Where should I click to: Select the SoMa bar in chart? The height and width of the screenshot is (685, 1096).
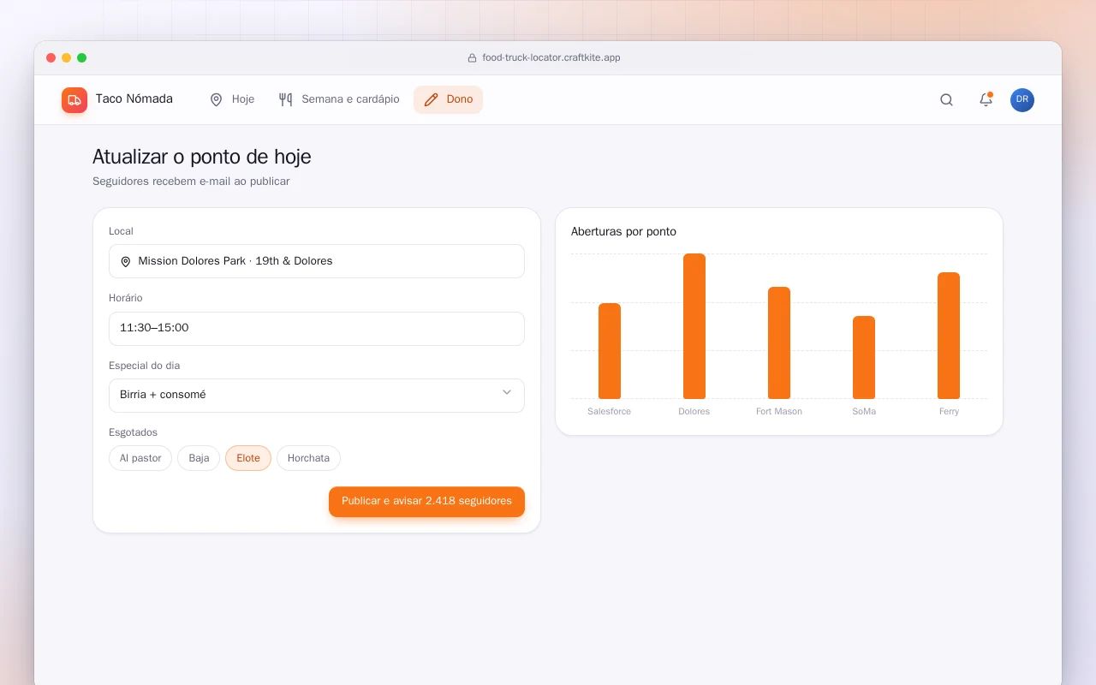tap(864, 357)
